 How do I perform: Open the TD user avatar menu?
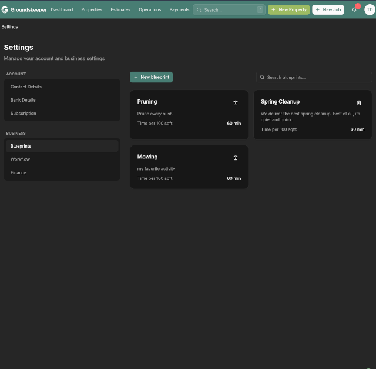click(x=369, y=9)
